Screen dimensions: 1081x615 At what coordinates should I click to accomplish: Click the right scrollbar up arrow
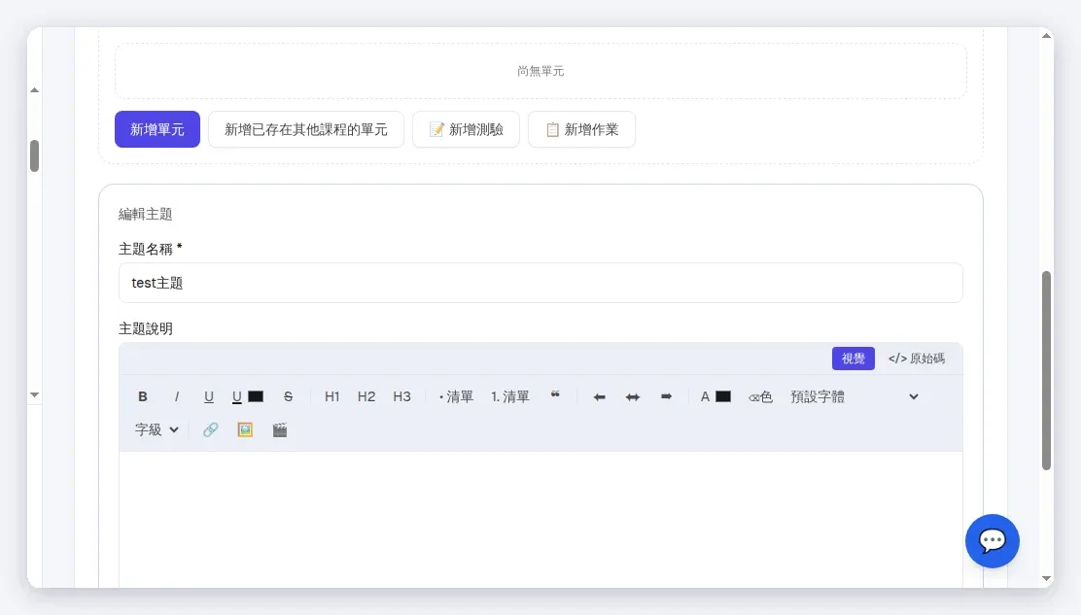tap(1047, 35)
